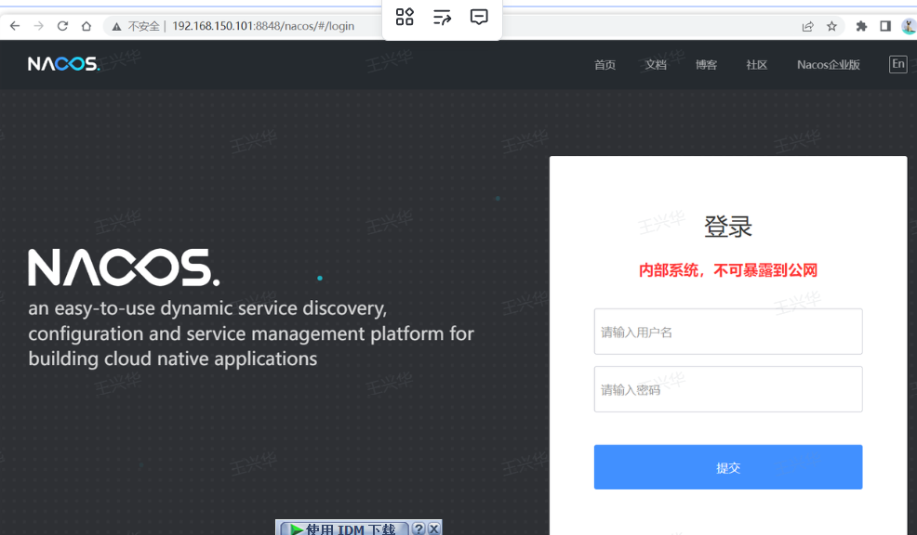Image resolution: width=917 pixels, height=535 pixels.
Task: Toggle language with the En switch
Action: pyautogui.click(x=897, y=64)
